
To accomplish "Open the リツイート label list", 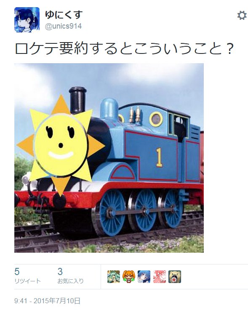I will pos(27,281).
